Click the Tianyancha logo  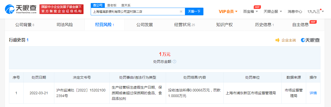coord(21,9)
